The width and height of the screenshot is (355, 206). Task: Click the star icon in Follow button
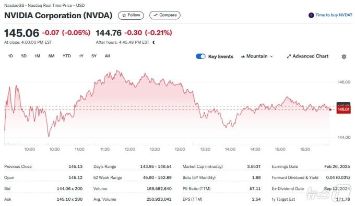124,15
